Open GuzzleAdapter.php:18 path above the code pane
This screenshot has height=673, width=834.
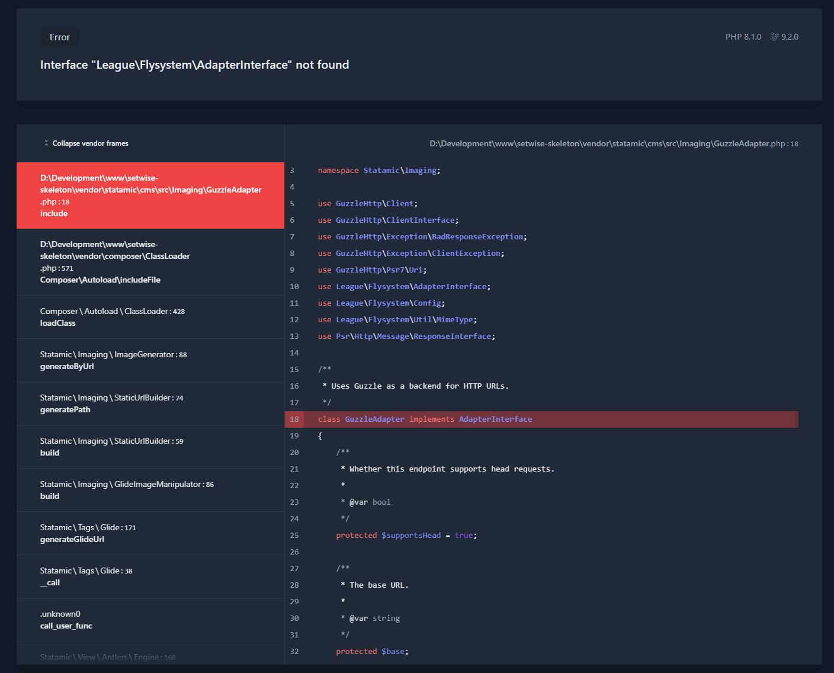(613, 143)
